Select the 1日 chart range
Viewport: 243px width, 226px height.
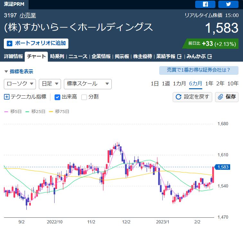click(154, 84)
